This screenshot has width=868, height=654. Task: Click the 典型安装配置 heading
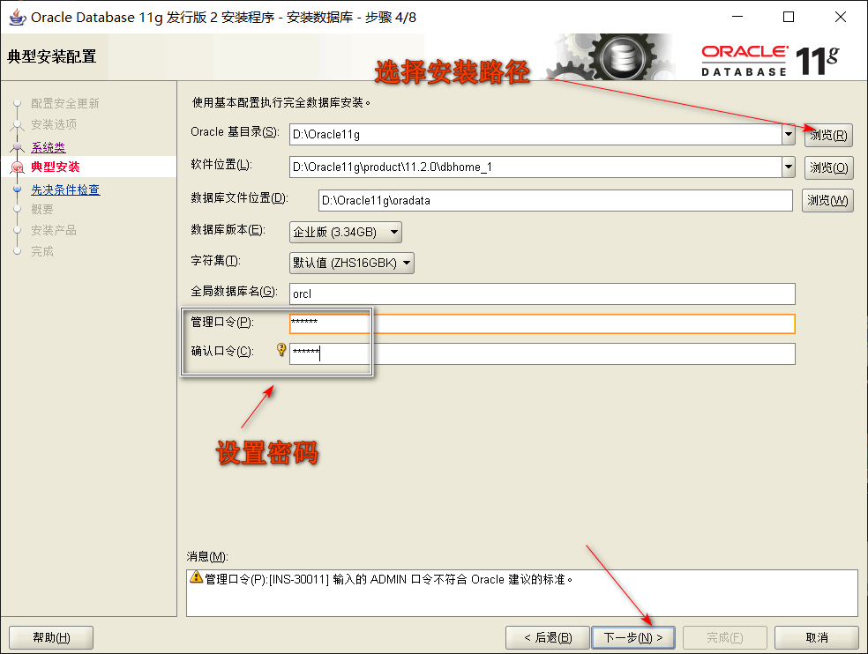(x=51, y=56)
